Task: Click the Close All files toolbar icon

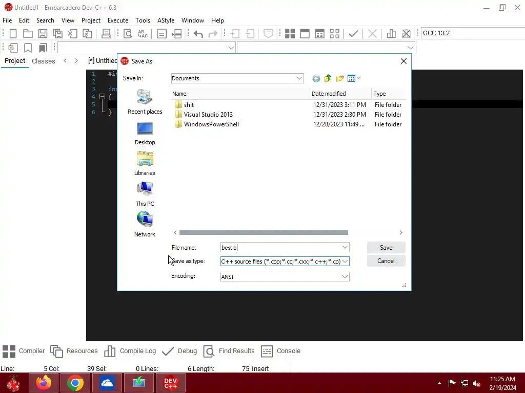Action: (x=87, y=33)
